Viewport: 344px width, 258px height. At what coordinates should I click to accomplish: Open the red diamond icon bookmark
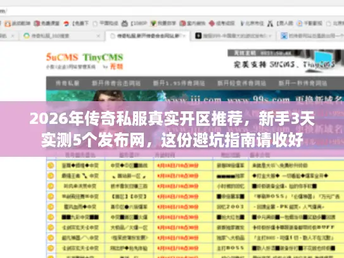222,23
